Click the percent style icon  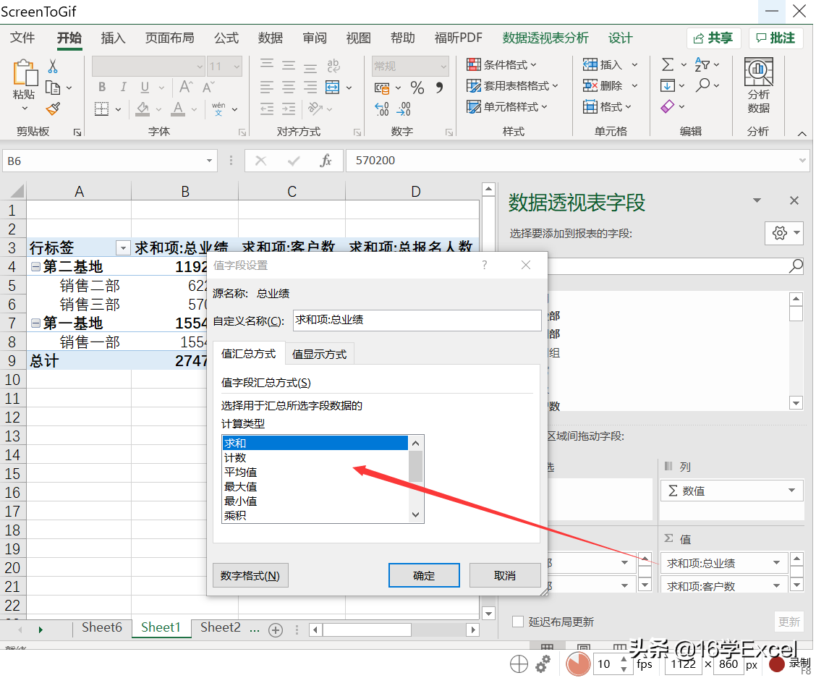point(417,88)
